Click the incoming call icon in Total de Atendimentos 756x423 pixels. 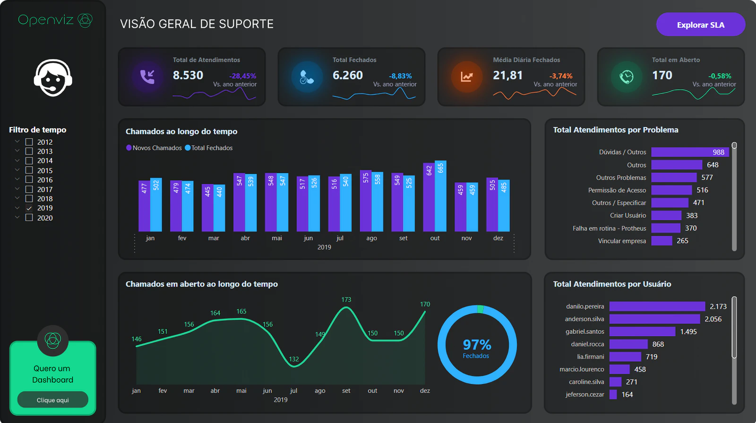click(x=147, y=76)
